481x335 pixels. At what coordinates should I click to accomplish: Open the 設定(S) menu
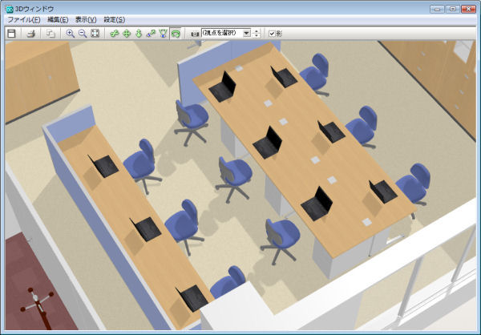114,19
